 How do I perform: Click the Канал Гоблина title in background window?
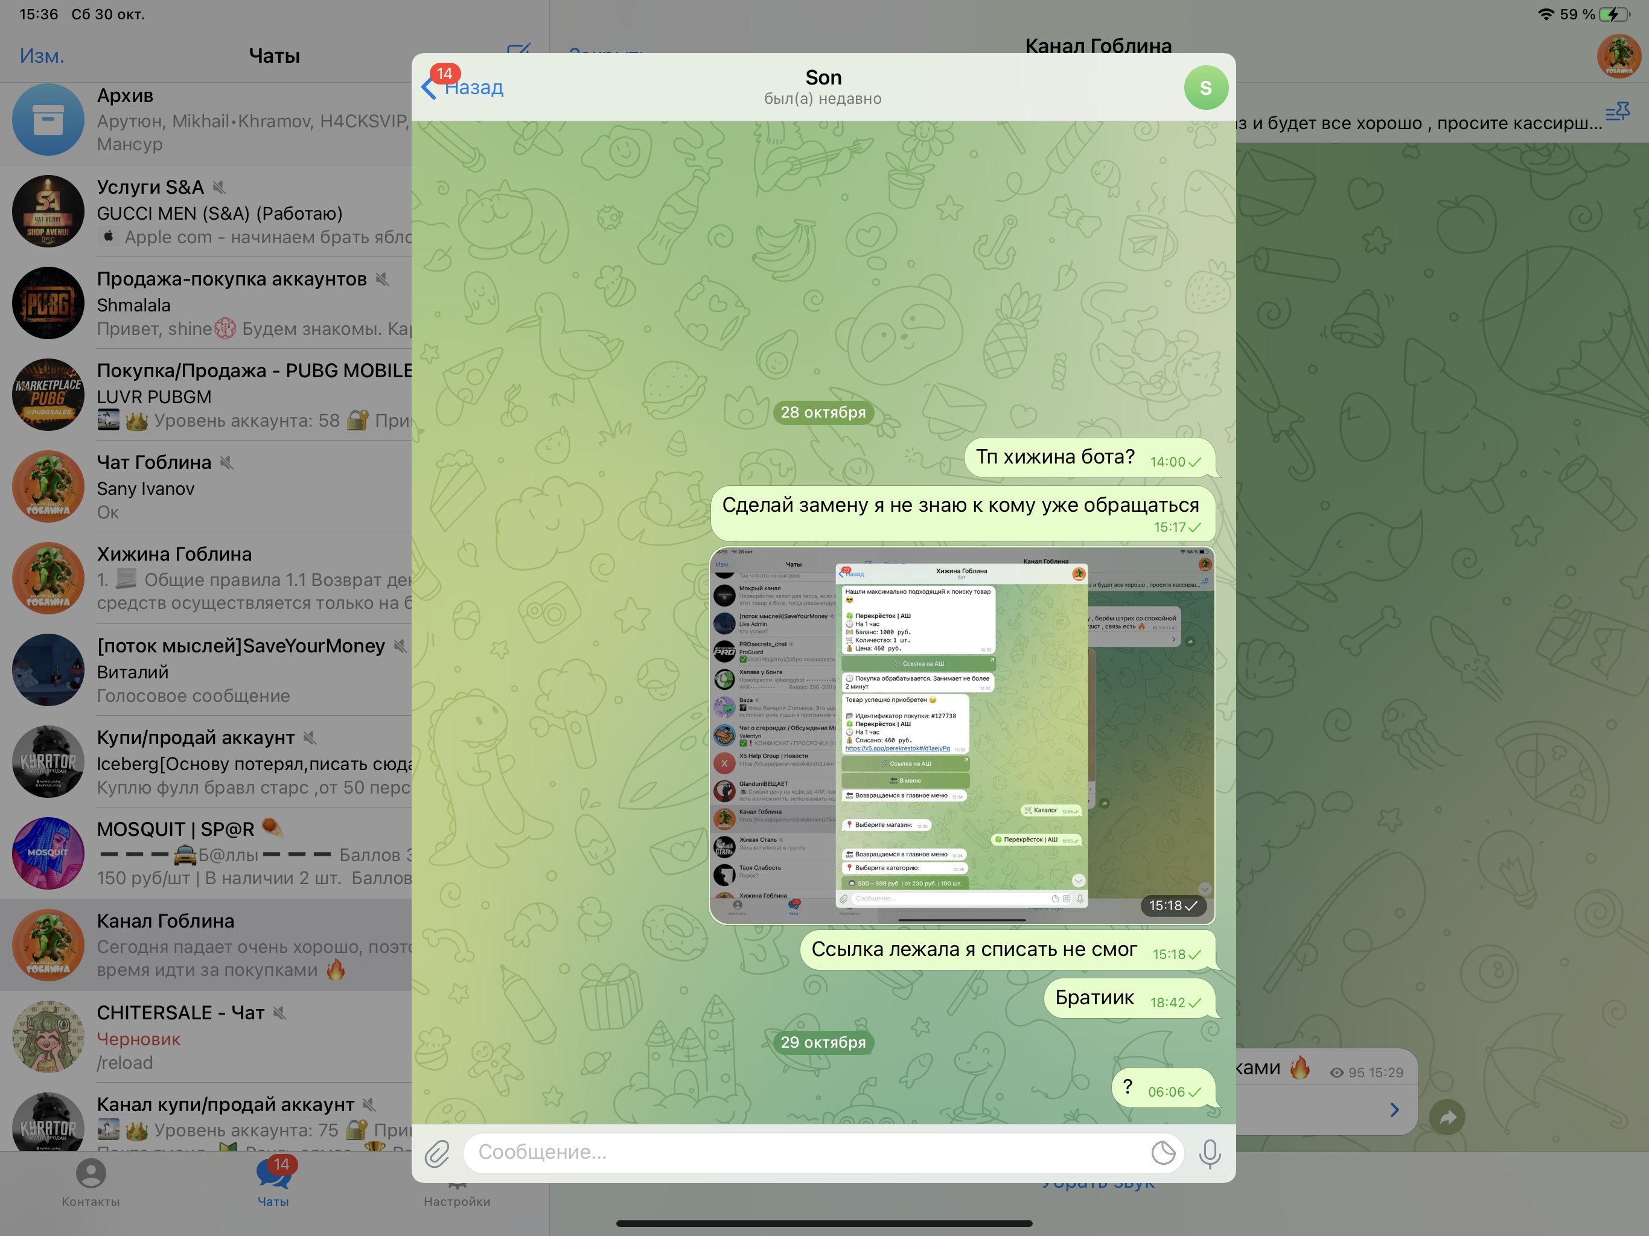point(1098,45)
